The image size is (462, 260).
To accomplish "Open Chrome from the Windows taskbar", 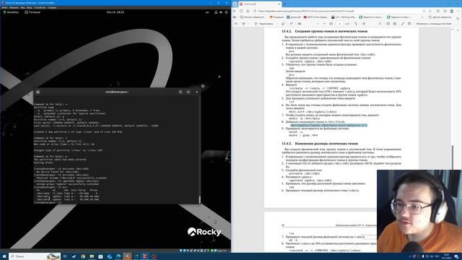I will click(83, 256).
